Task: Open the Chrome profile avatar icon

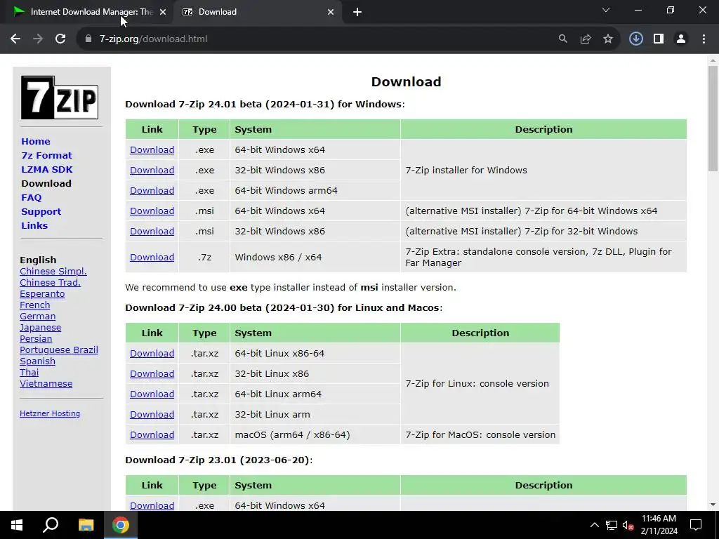Action: coord(681,39)
